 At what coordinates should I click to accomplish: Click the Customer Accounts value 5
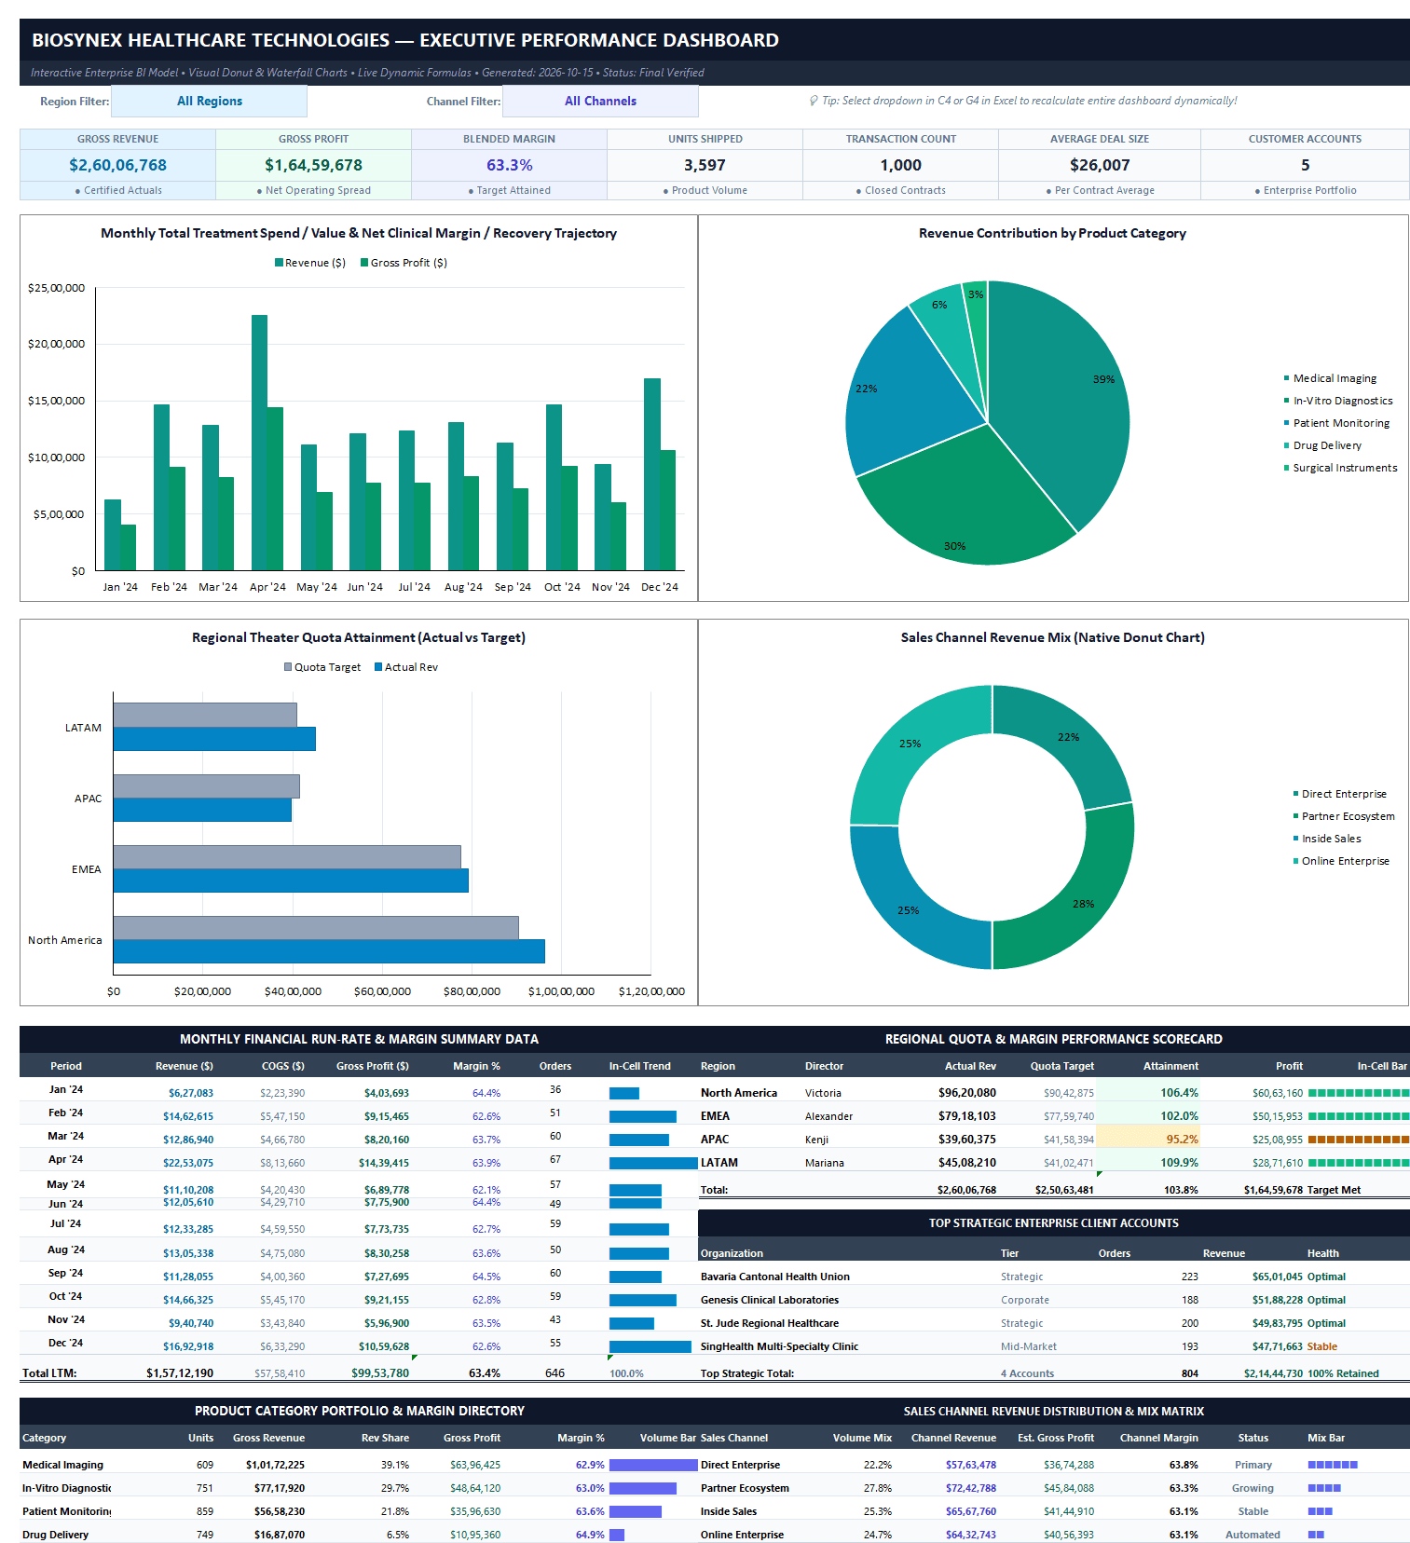pyautogui.click(x=1305, y=165)
